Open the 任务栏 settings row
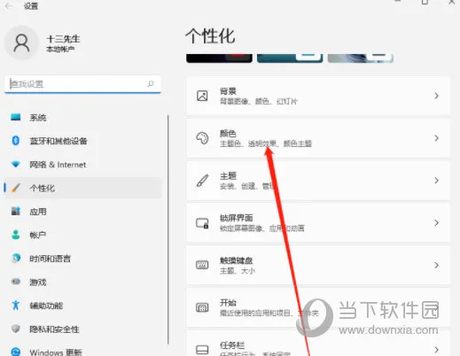The height and width of the screenshot is (356, 460). click(x=318, y=344)
